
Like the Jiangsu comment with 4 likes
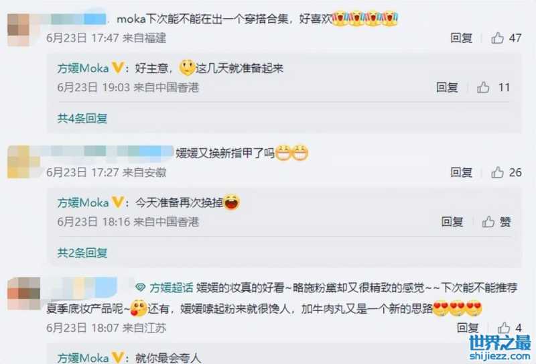504,328
